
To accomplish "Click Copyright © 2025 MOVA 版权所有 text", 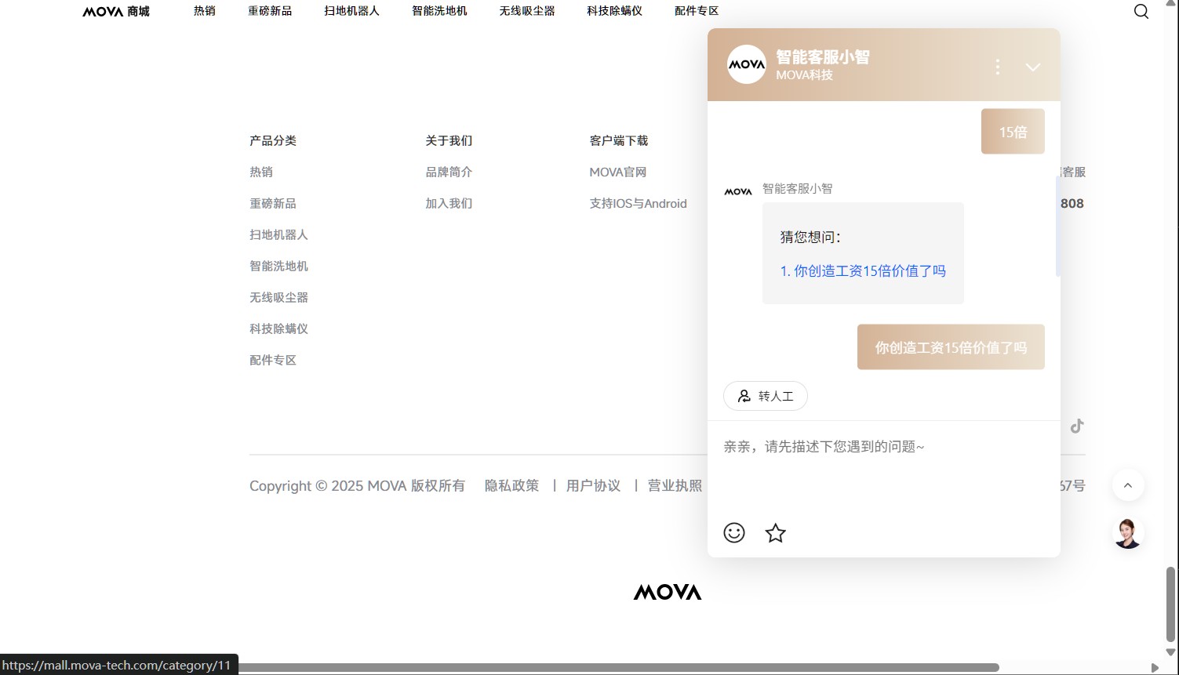I will tap(357, 486).
